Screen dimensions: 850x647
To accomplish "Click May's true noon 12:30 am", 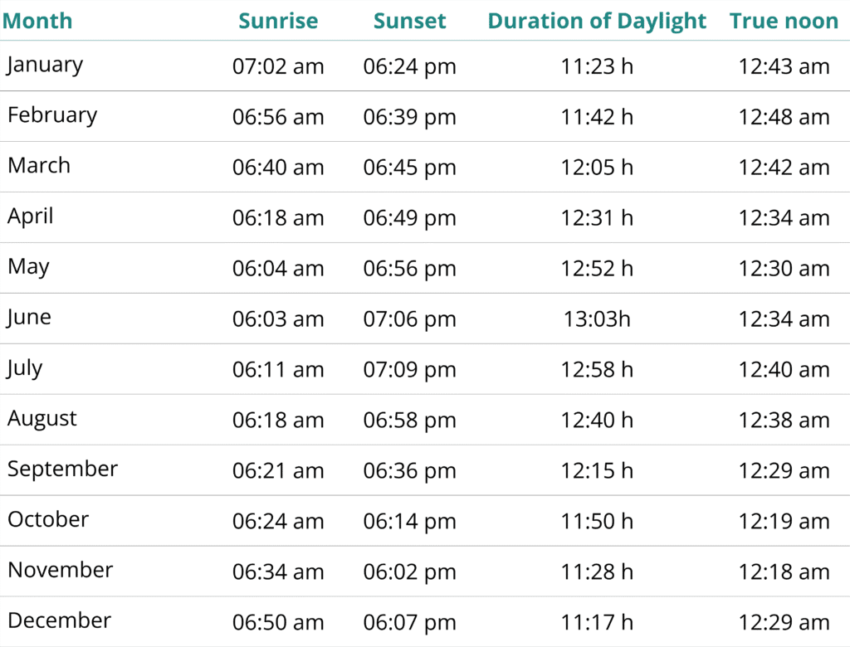I will pos(784,269).
